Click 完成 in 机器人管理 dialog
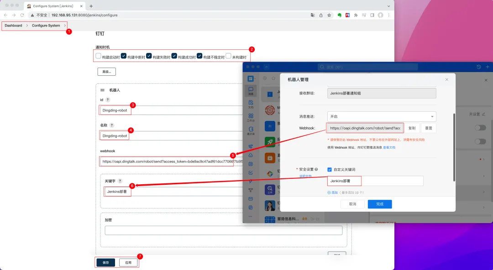This screenshot has width=493, height=270. point(380,204)
